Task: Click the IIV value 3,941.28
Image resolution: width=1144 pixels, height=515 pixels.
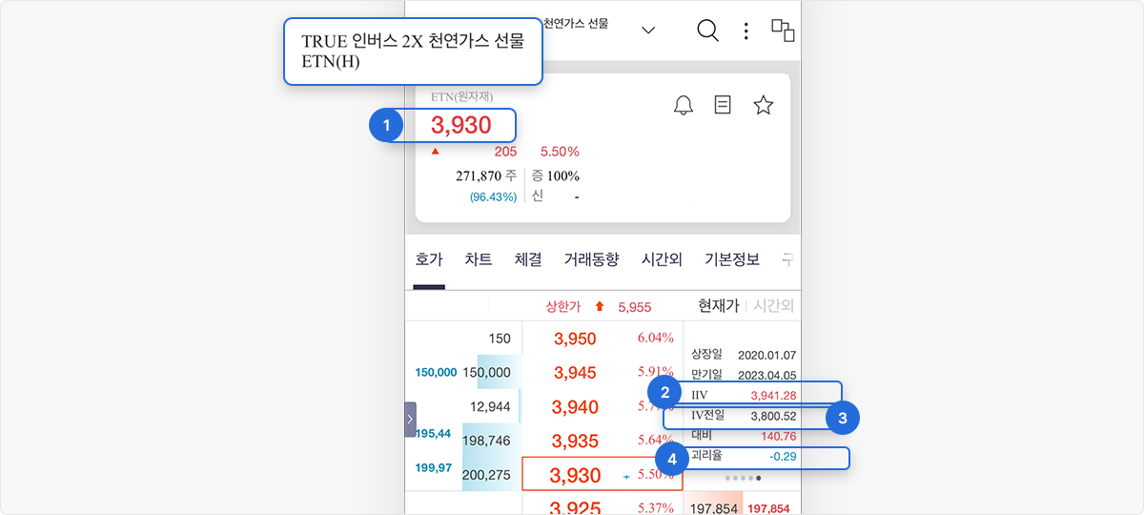Action: (773, 395)
